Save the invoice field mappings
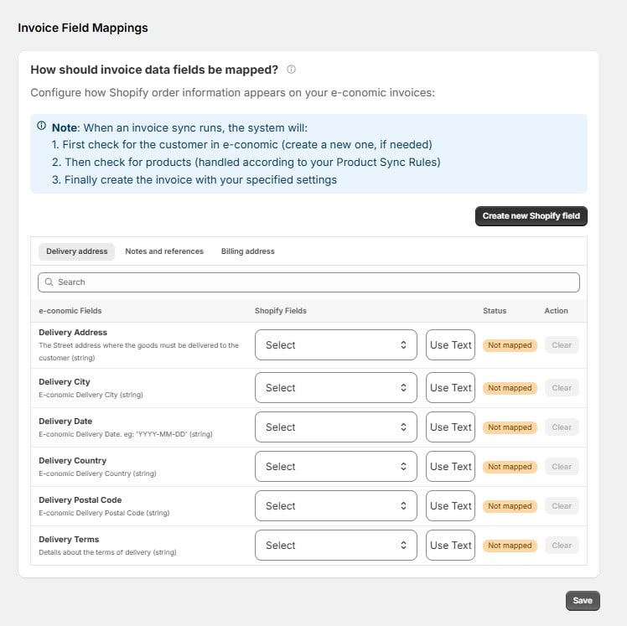Image resolution: width=627 pixels, height=626 pixels. 583,601
